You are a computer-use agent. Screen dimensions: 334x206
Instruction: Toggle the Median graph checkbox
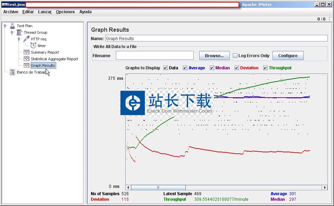click(x=212, y=68)
